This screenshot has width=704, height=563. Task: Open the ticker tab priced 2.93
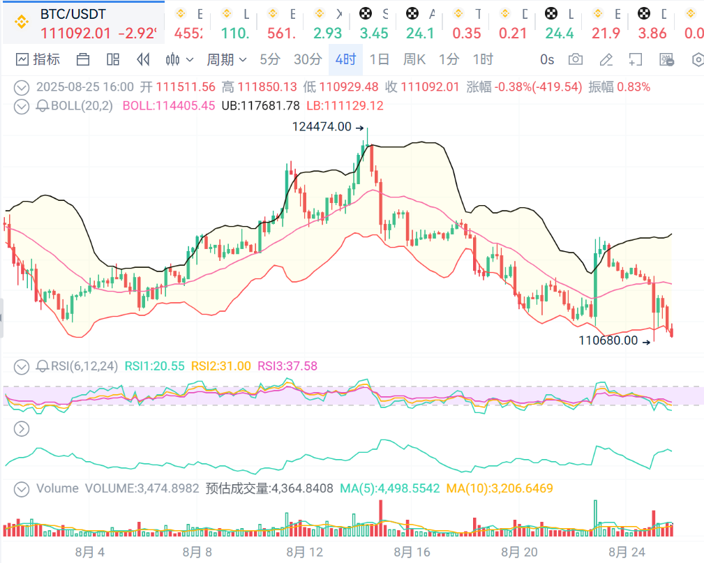[x=327, y=23]
